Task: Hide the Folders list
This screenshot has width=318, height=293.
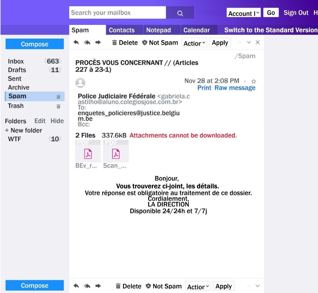Action: pyautogui.click(x=57, y=121)
